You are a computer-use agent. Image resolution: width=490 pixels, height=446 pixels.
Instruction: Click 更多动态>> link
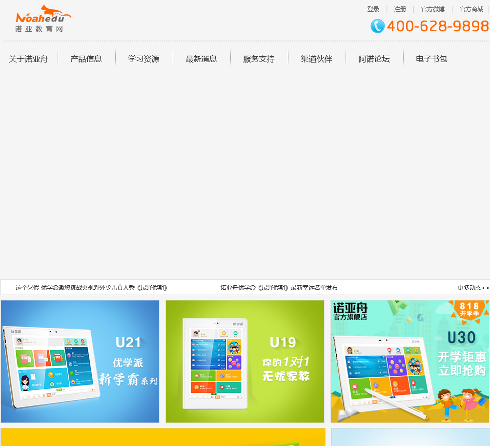tap(473, 287)
